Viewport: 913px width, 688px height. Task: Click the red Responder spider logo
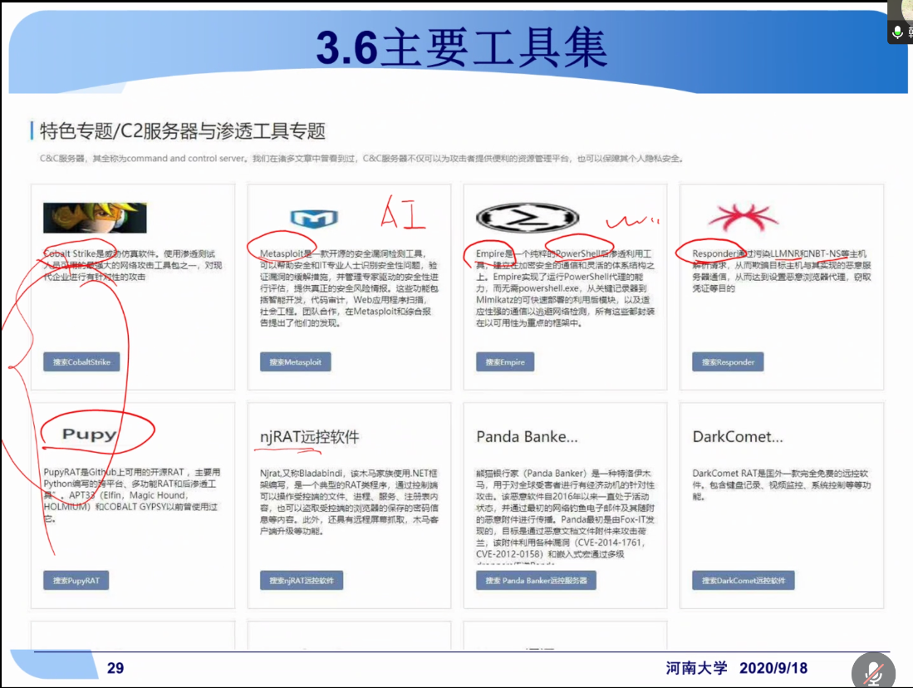(742, 218)
